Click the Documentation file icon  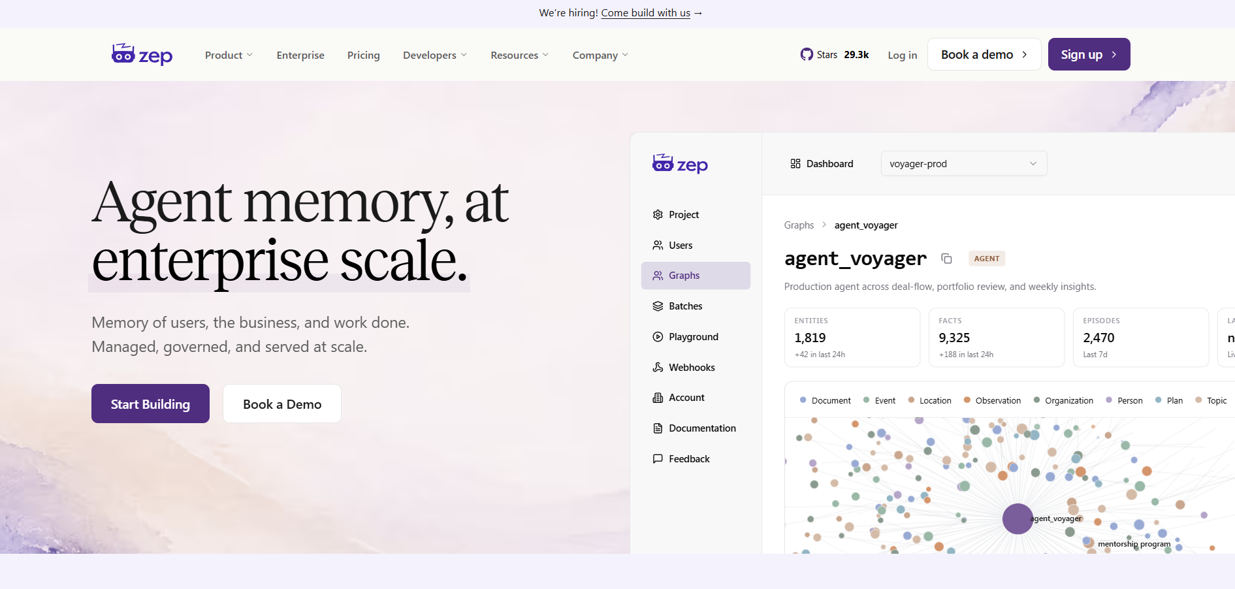click(x=658, y=428)
